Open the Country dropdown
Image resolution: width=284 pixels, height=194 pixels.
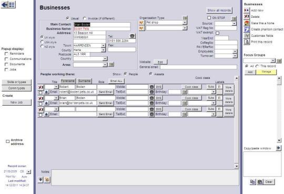(x=105, y=59)
